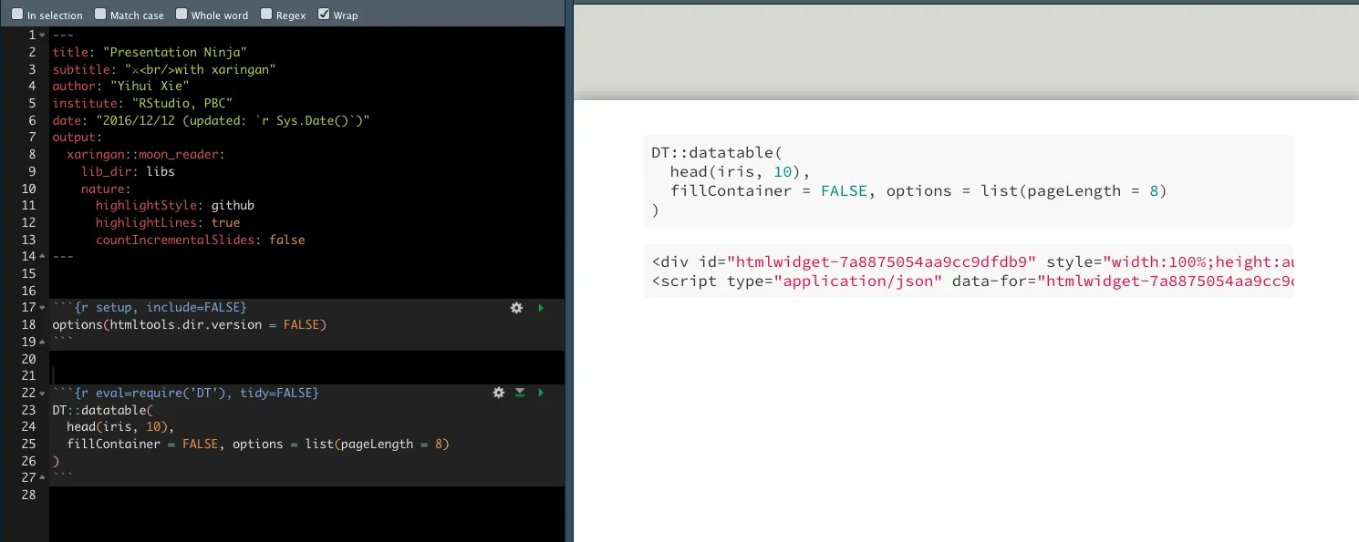This screenshot has height=542, width=1359.
Task: Click head(iris, 10) on editor line 24
Action: pos(120,427)
